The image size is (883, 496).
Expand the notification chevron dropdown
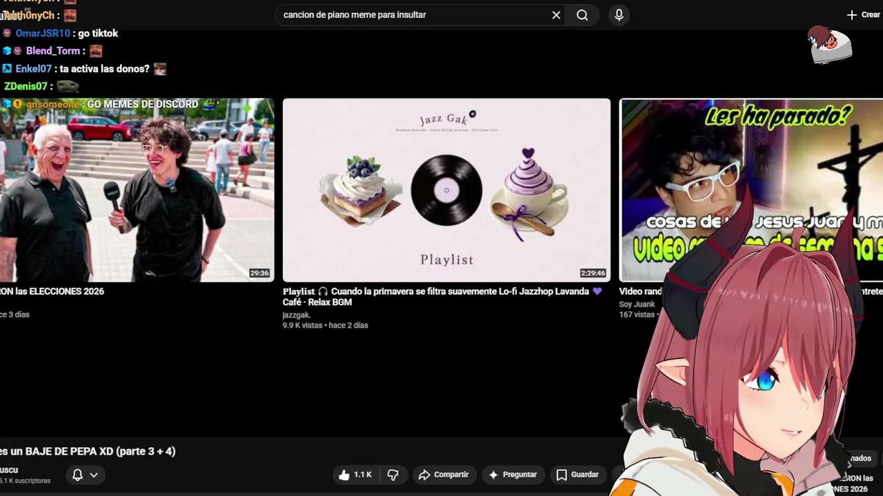pyautogui.click(x=94, y=475)
